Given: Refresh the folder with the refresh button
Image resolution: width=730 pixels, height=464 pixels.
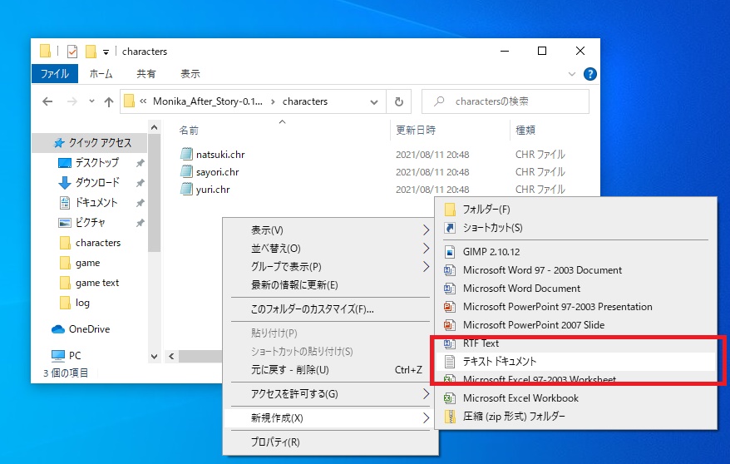Looking at the screenshot, I should [x=399, y=101].
